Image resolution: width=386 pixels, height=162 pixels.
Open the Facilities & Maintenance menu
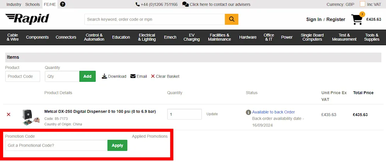[219, 37]
